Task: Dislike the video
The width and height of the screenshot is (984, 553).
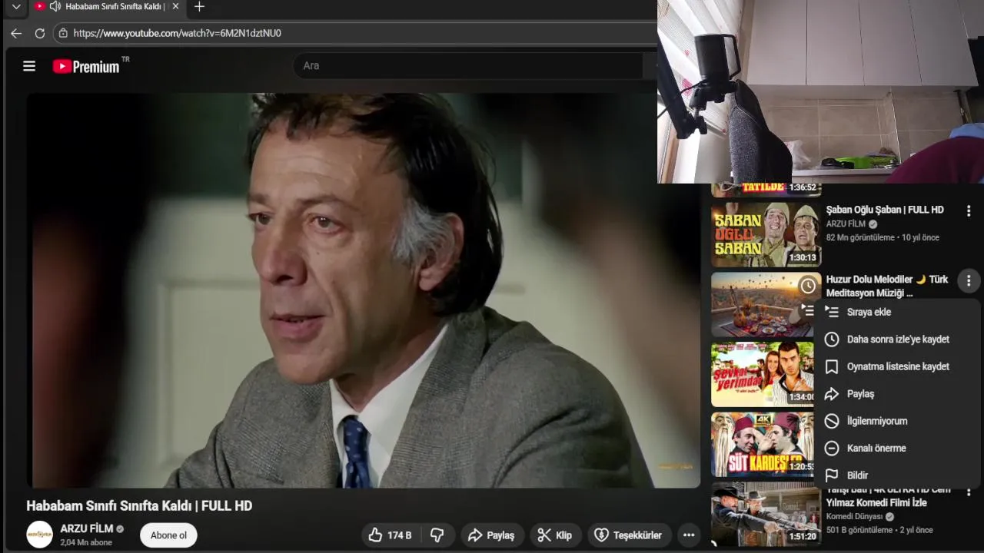Action: (x=437, y=535)
